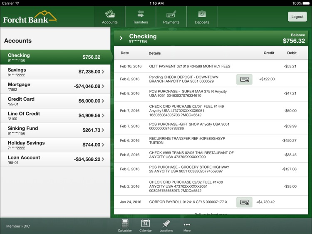Open the Payments check icon

(171, 14)
